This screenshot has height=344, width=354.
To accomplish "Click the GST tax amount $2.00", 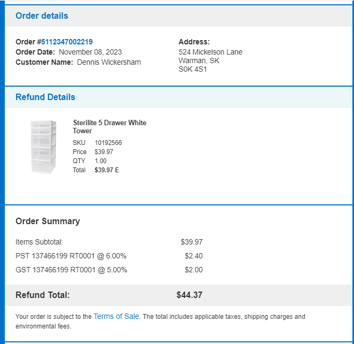I will point(194,270).
